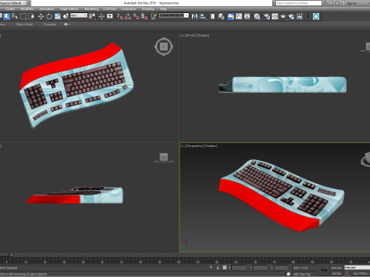Open the Perspective viewport Realistic label menu

pos(211,146)
